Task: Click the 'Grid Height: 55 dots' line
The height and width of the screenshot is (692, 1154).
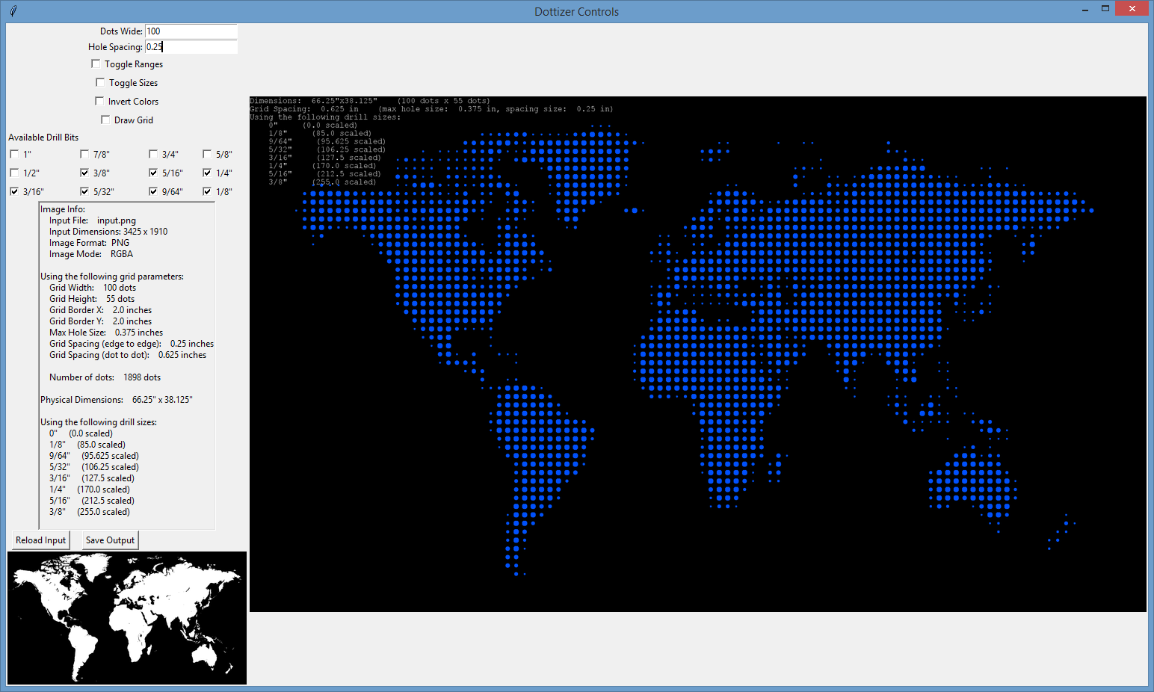Action: [92, 299]
